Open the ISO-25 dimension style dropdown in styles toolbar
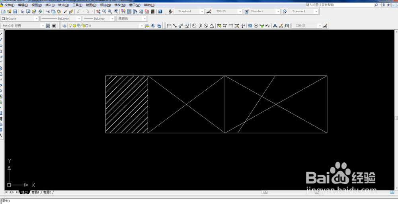Viewport: 398px width, 204px height. [x=228, y=12]
